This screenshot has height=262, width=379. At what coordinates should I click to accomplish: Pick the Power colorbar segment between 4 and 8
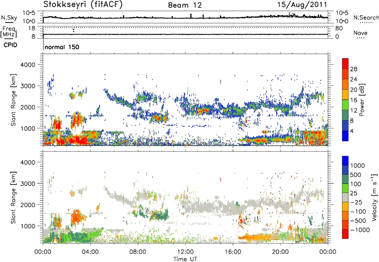(x=345, y=125)
